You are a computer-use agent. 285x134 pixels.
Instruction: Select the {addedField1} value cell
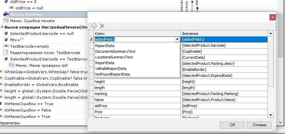tap(224, 39)
